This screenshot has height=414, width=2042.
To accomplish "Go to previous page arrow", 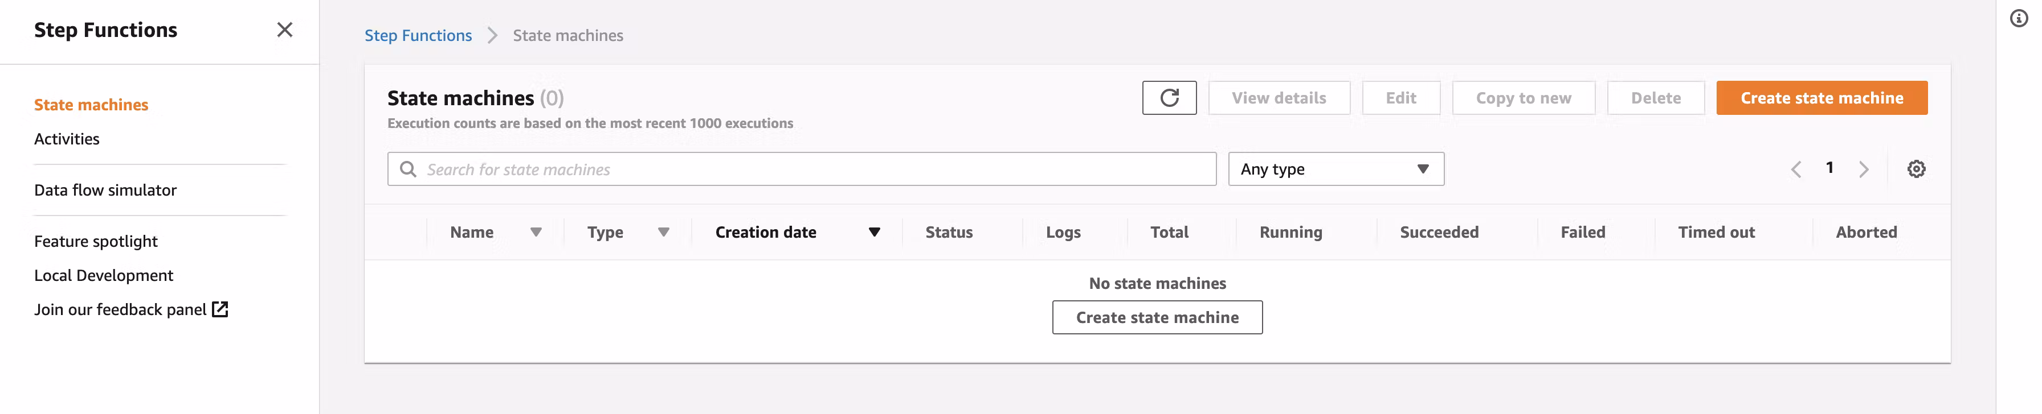I will pyautogui.click(x=1795, y=169).
